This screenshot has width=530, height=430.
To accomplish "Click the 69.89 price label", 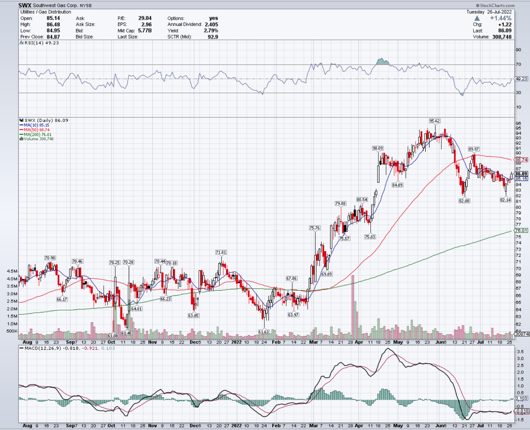I will [x=327, y=274].
